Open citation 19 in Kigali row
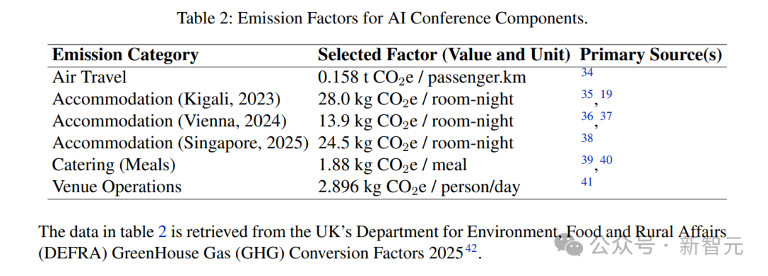 [x=607, y=95]
